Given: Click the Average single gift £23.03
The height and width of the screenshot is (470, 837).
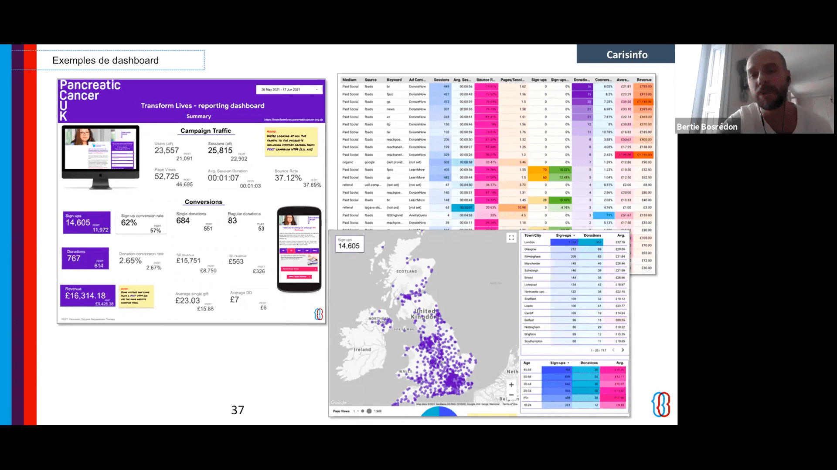Looking at the screenshot, I should pos(187,301).
